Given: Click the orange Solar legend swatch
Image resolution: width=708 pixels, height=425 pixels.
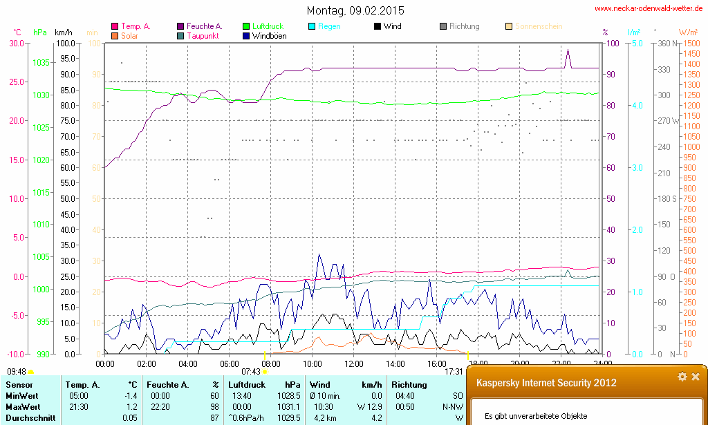Looking at the screenshot, I should click(x=115, y=35).
